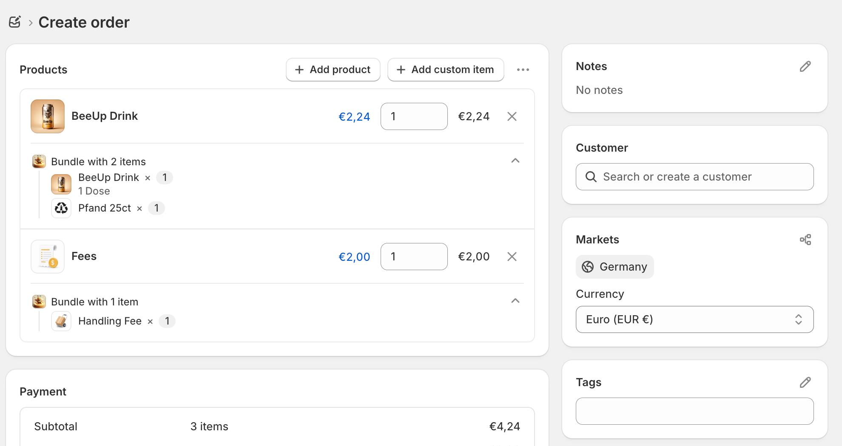Click the Create order page title
Viewport: 842px width, 446px height.
84,22
